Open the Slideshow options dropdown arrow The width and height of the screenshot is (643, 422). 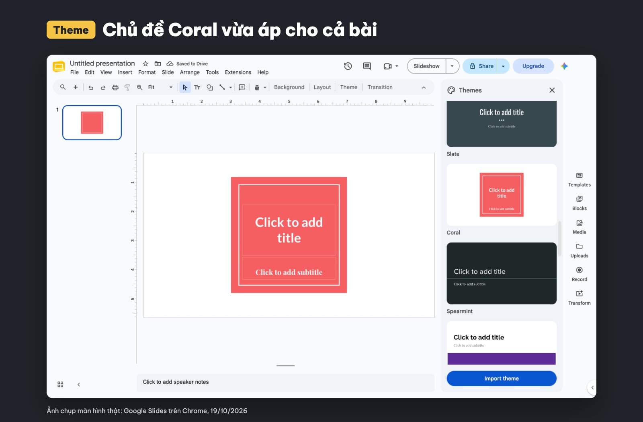(x=453, y=66)
